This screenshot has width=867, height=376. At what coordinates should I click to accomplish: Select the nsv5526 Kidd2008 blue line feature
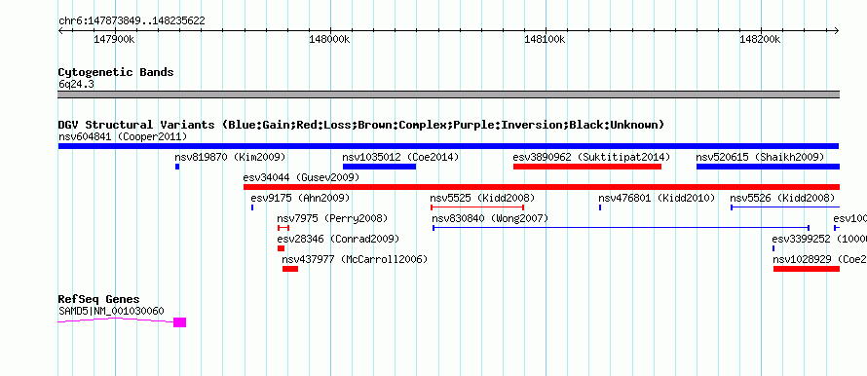coord(785,207)
